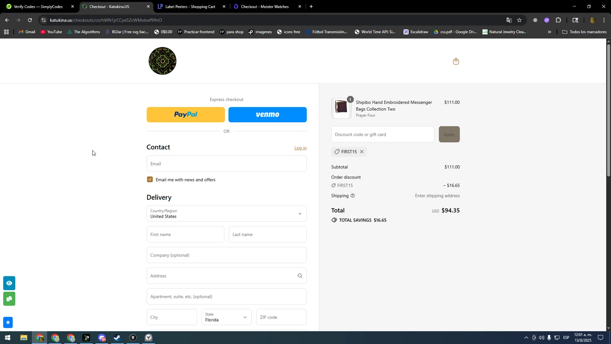This screenshot has height=344, width=611.
Task: Open the notification center icon
Action: (x=600, y=337)
